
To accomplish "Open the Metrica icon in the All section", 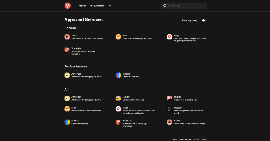I will pos(67,122).
